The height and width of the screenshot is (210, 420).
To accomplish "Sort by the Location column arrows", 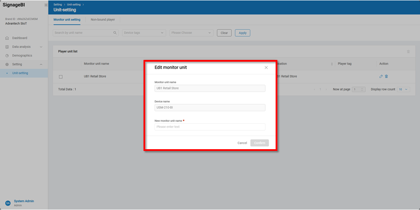I will click(x=331, y=64).
